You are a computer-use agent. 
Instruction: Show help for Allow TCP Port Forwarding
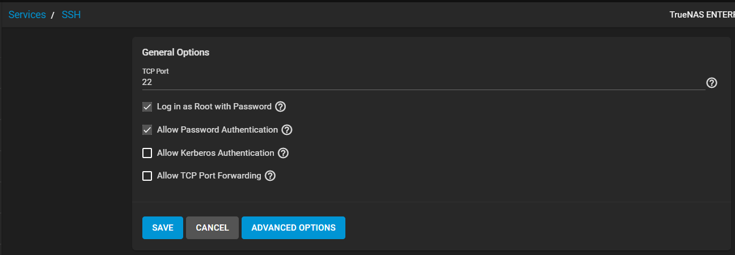pos(270,176)
